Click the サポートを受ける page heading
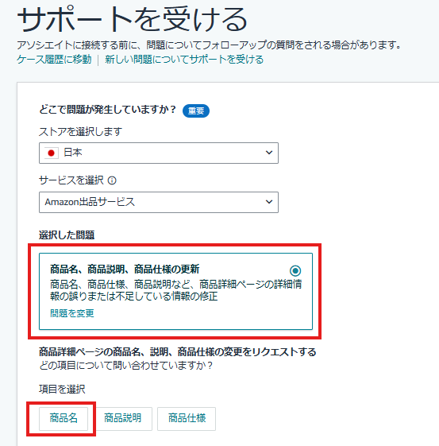Image resolution: width=439 pixels, height=446 pixels. (132, 19)
